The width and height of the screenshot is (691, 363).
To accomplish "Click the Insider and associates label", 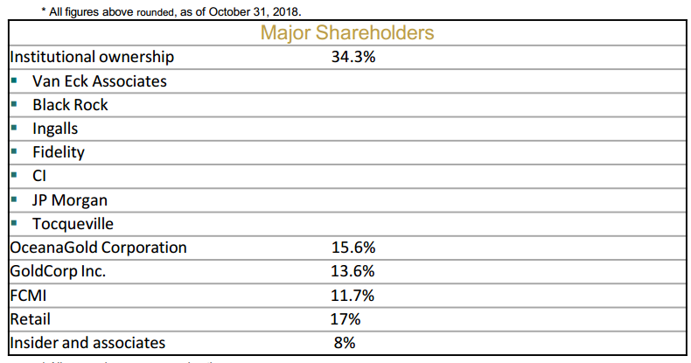I will click(x=87, y=343).
